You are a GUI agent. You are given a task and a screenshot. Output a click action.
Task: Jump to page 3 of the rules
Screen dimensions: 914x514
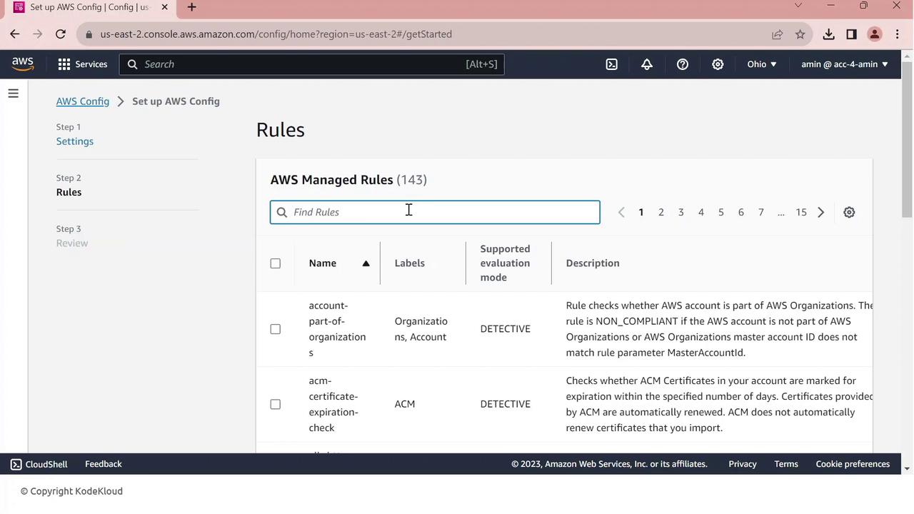681,212
